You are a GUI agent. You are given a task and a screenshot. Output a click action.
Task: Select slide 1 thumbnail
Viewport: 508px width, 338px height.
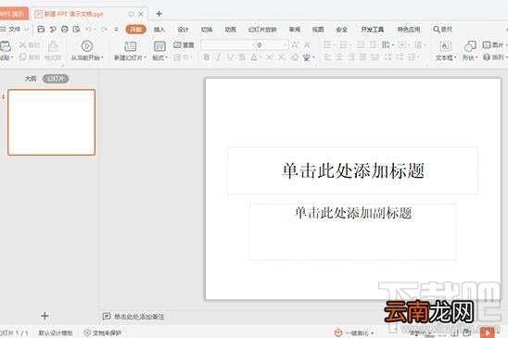[x=52, y=122]
